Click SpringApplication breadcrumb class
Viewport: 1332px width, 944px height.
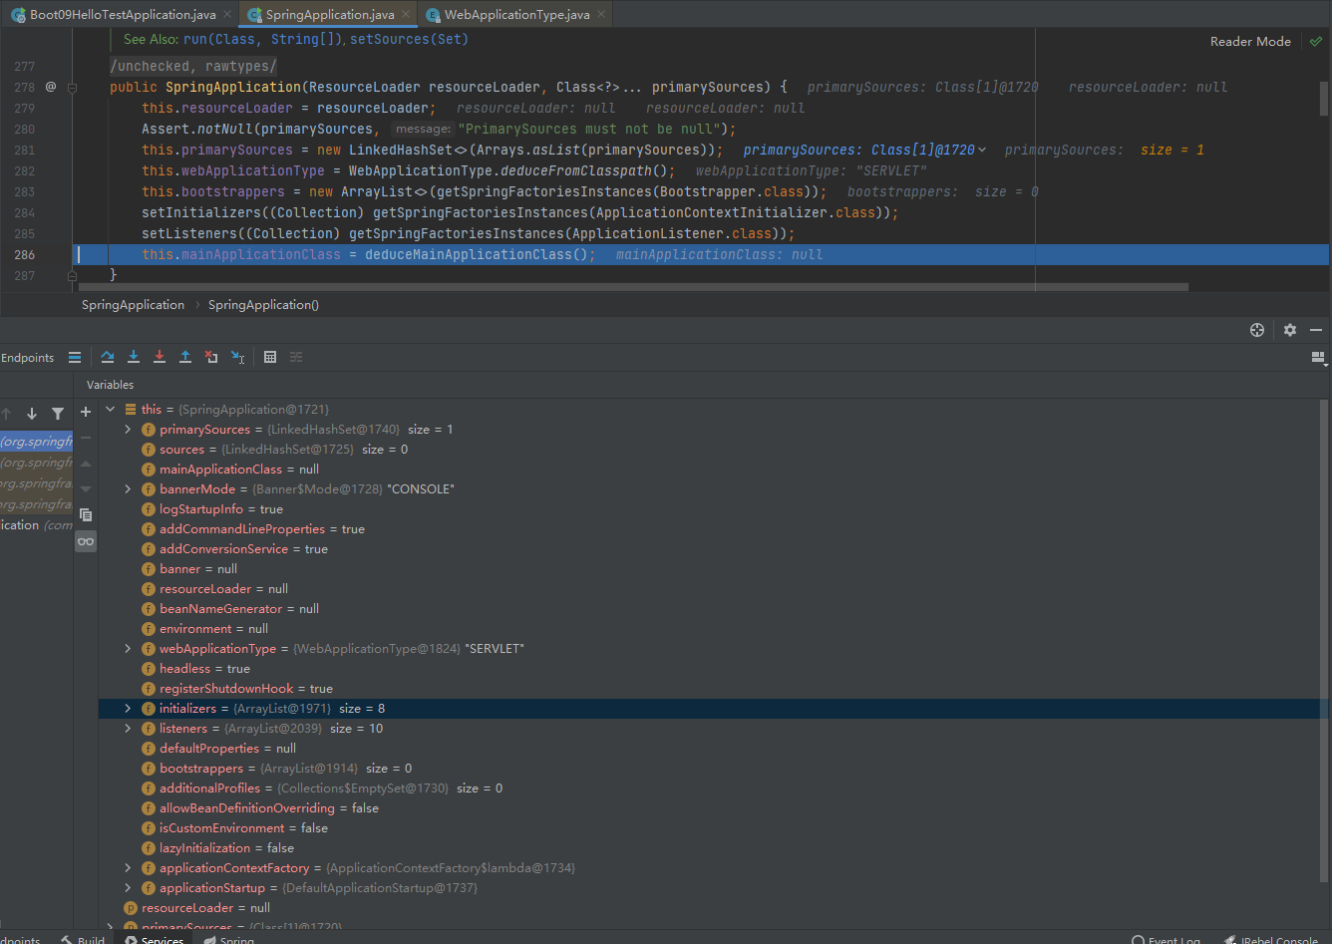coord(133,305)
